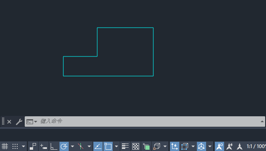Toggle lineweight display icon
The width and height of the screenshot is (266, 151).
125,146
